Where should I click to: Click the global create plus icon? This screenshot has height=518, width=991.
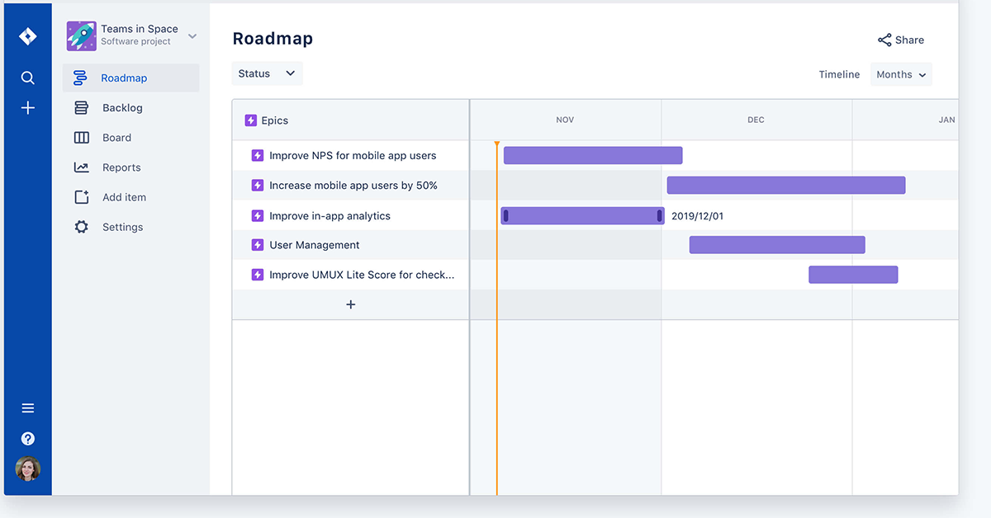coord(27,107)
